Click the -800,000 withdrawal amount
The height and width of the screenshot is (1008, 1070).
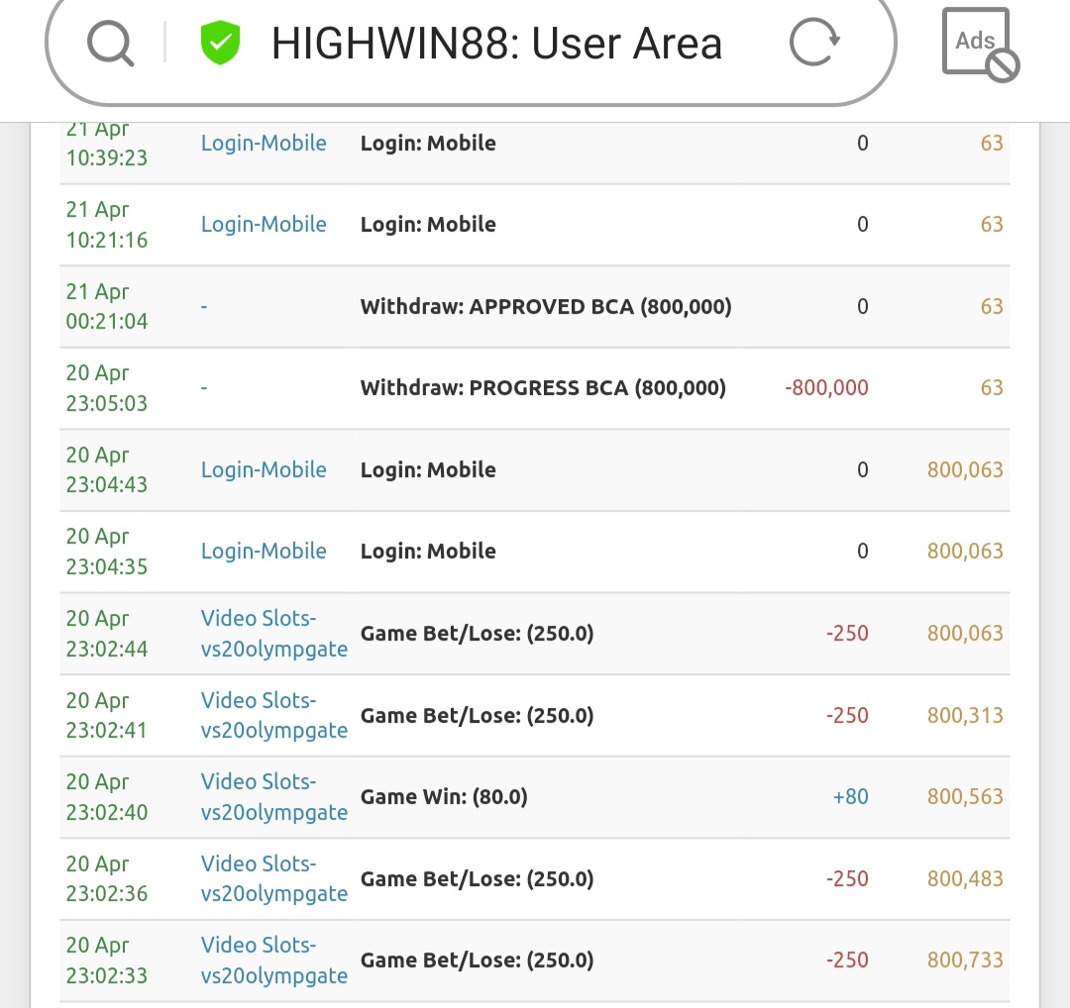click(x=826, y=388)
